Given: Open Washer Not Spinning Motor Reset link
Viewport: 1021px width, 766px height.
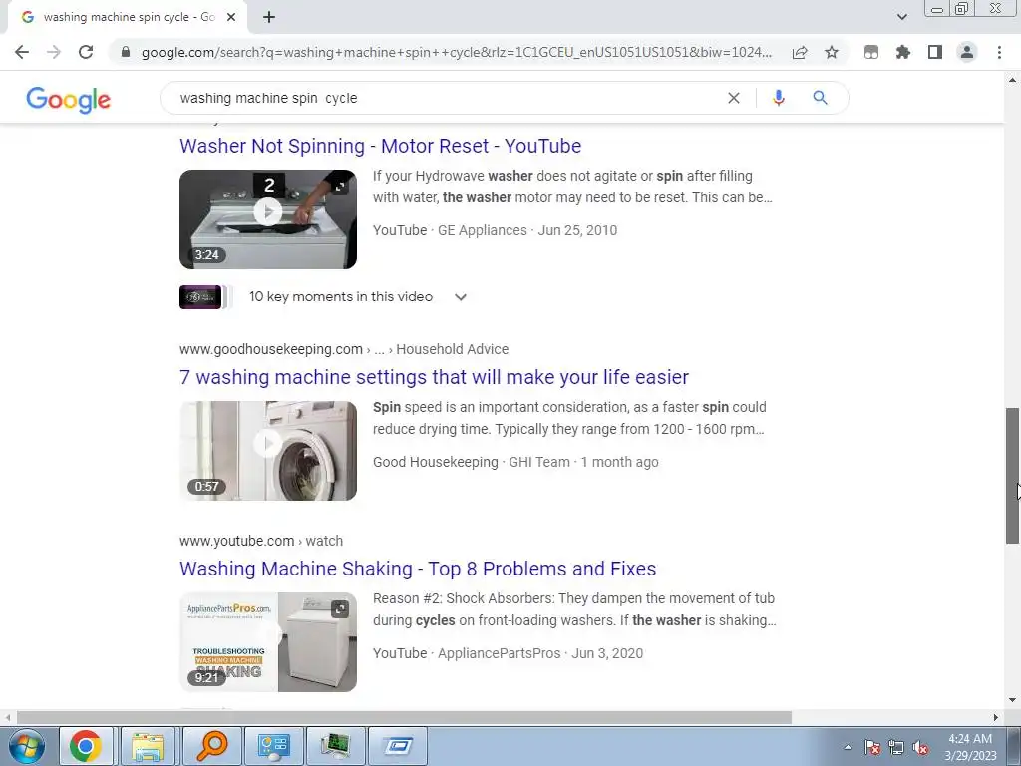Looking at the screenshot, I should coord(380,146).
